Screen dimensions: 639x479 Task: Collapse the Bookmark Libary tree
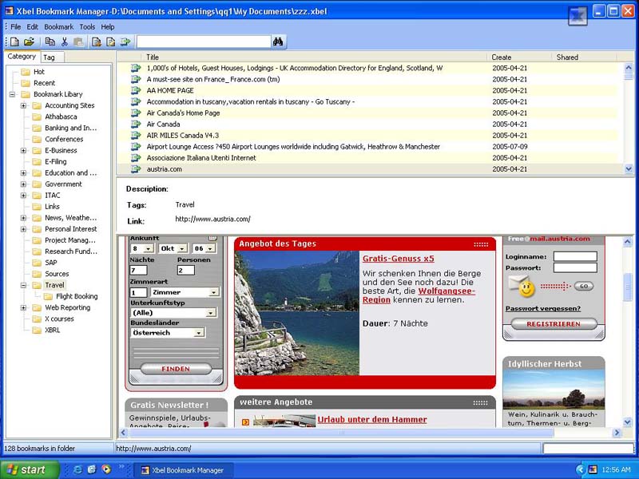[x=14, y=93]
